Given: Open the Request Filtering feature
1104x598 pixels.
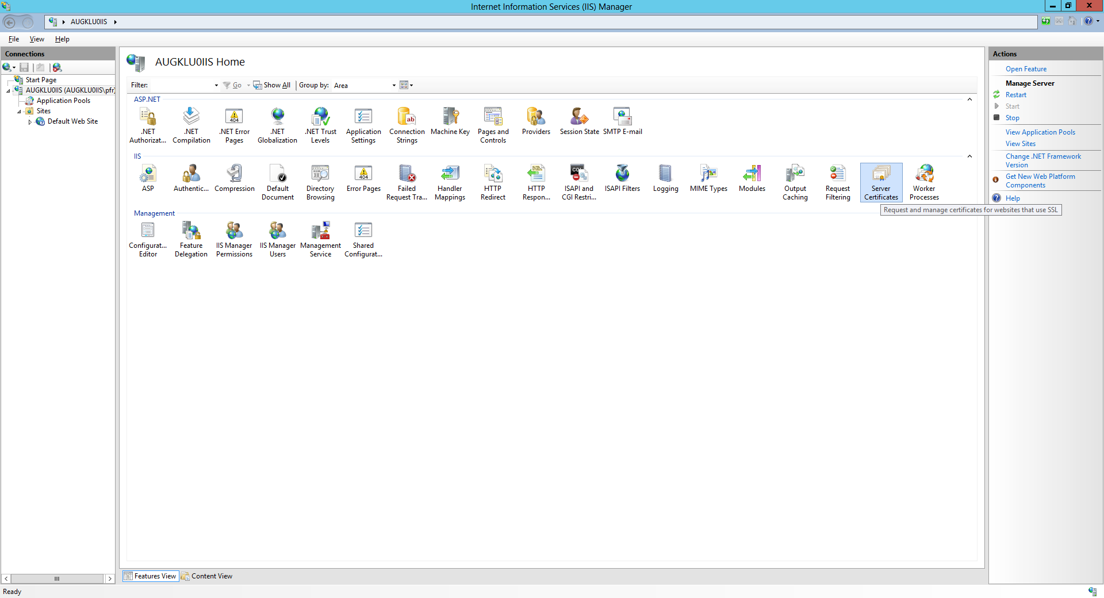Looking at the screenshot, I should click(x=838, y=182).
